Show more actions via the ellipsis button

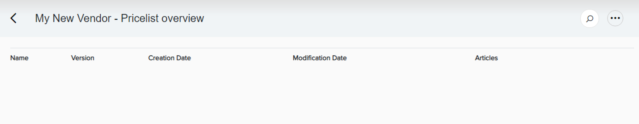coord(615,18)
